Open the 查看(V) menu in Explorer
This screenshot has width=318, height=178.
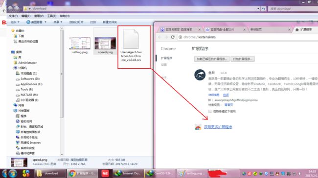coord(39,16)
